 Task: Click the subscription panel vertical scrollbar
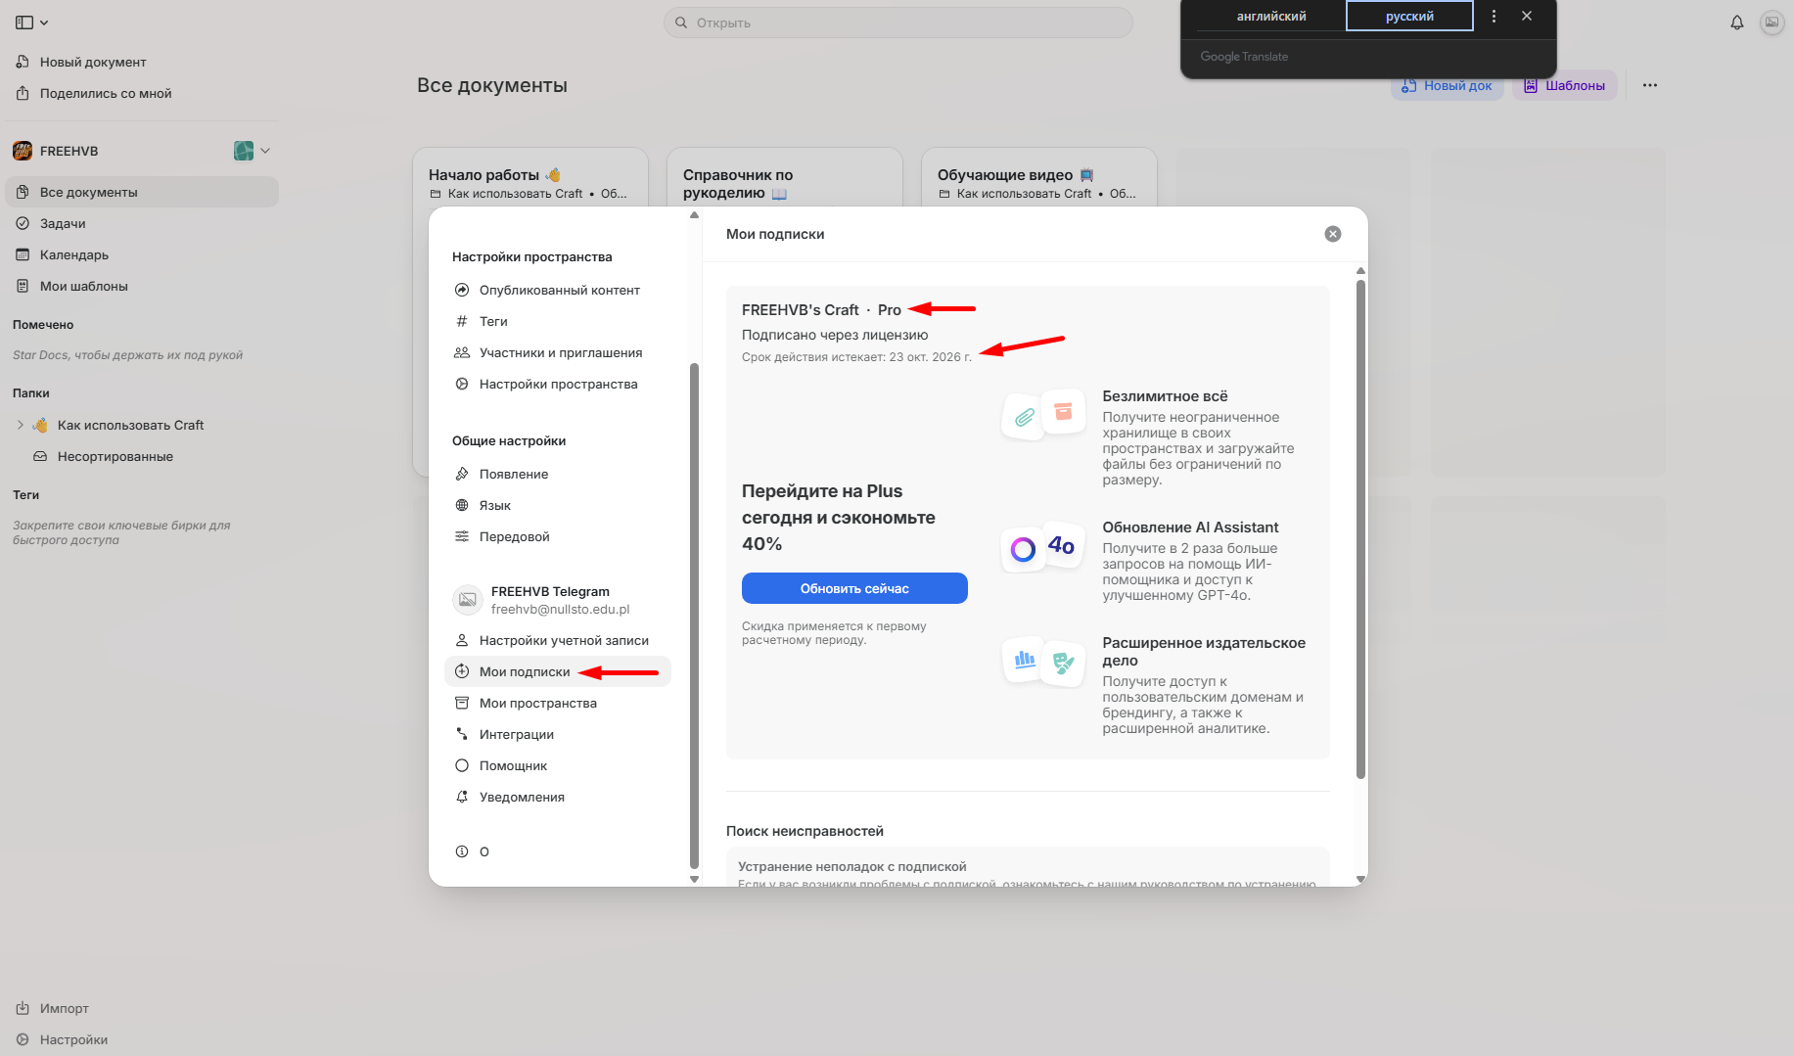click(1359, 528)
